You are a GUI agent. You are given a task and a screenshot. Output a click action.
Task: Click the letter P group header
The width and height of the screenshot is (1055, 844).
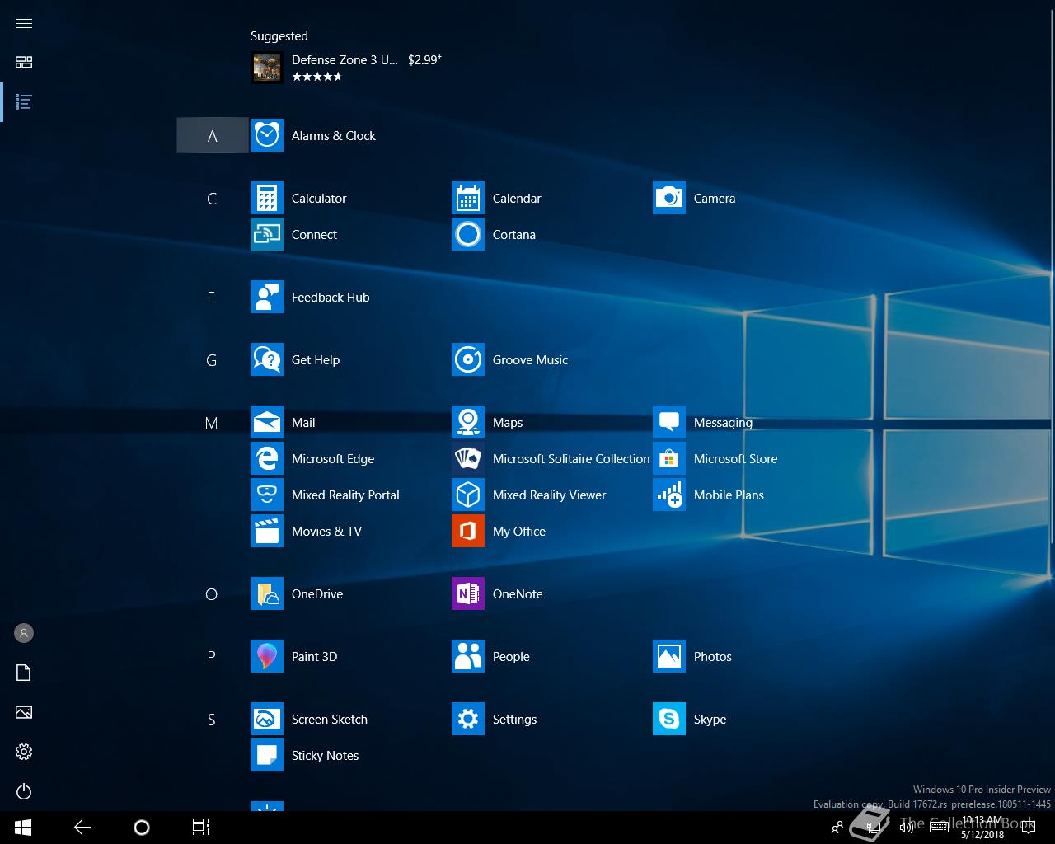click(x=211, y=657)
